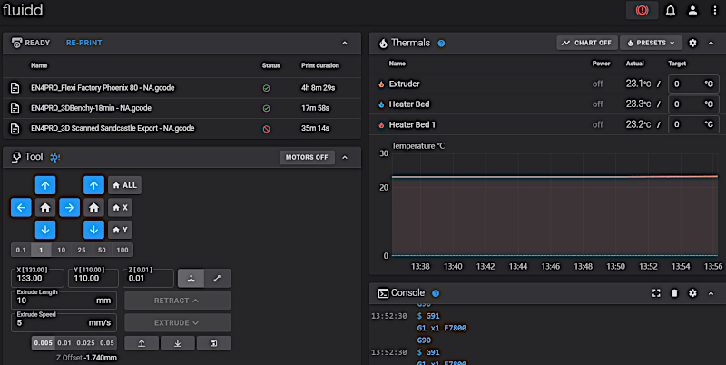Lower Z offset with download arrow button
The image size is (726, 365).
[178, 343]
